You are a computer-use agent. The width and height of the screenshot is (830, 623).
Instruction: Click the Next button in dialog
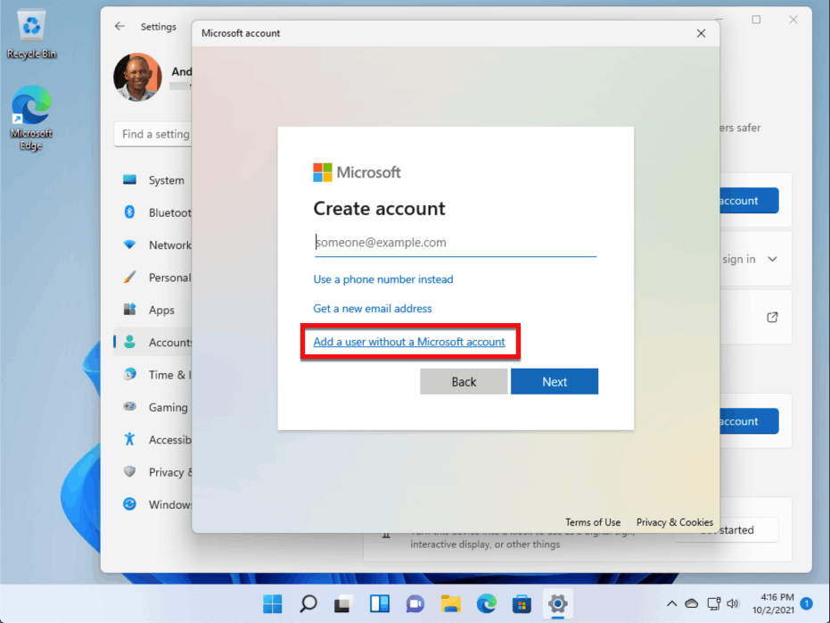(x=555, y=381)
